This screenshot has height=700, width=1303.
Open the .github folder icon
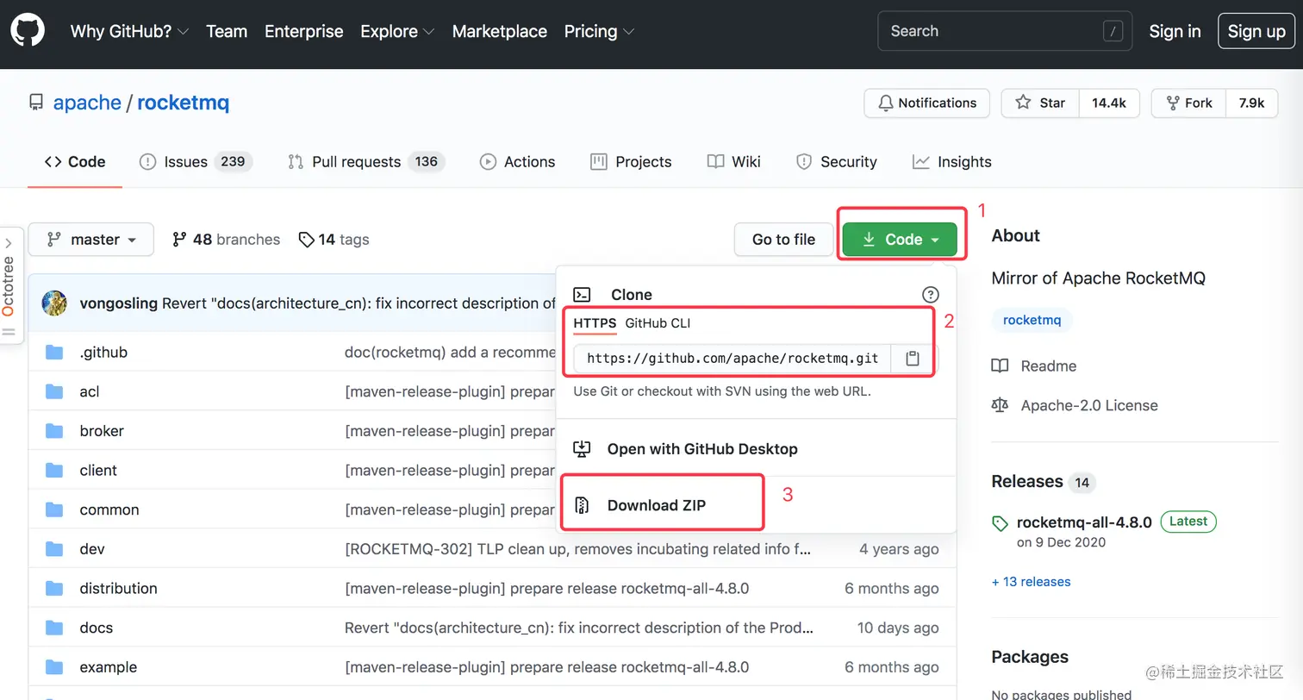(x=54, y=352)
